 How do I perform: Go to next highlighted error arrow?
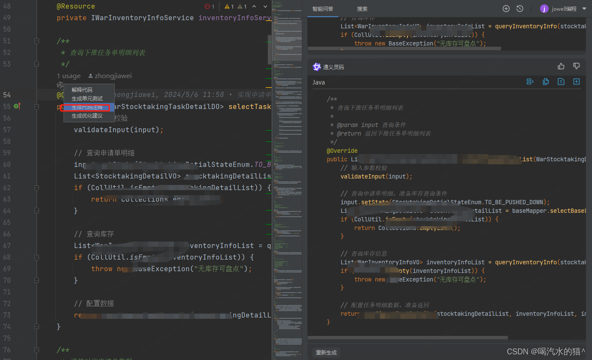[265, 6]
